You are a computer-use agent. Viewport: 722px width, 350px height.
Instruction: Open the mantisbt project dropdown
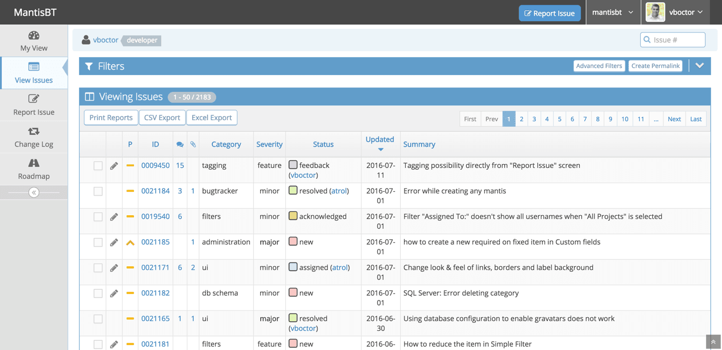click(613, 12)
